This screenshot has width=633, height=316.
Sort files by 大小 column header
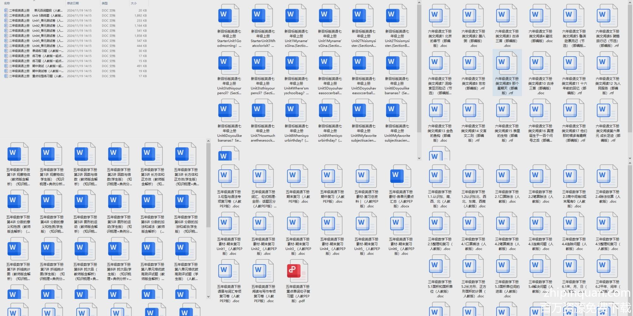pos(134,3)
